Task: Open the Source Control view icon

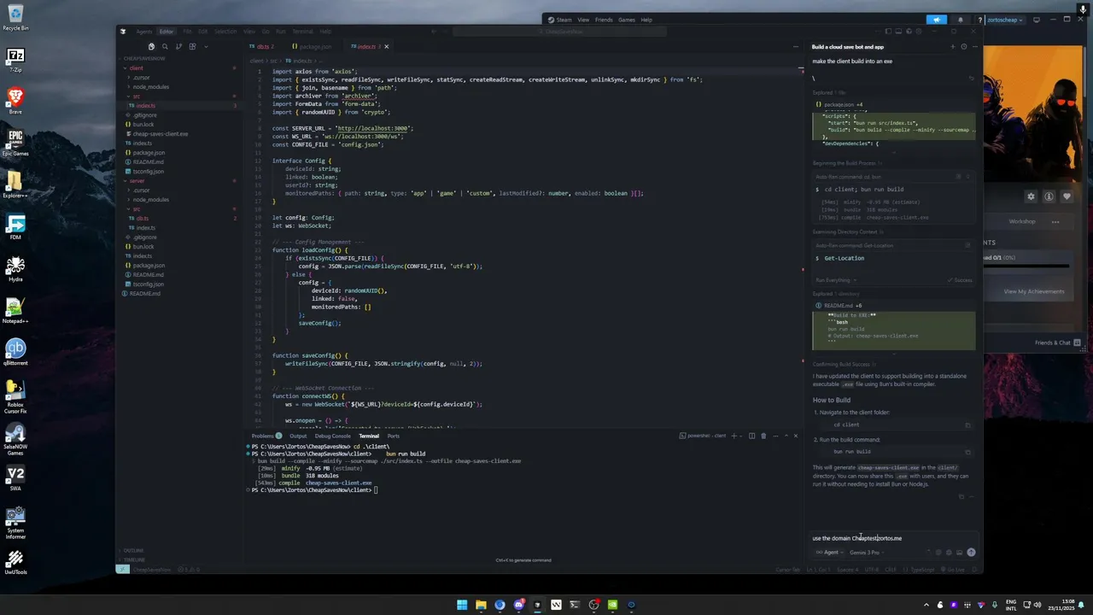Action: (179, 46)
